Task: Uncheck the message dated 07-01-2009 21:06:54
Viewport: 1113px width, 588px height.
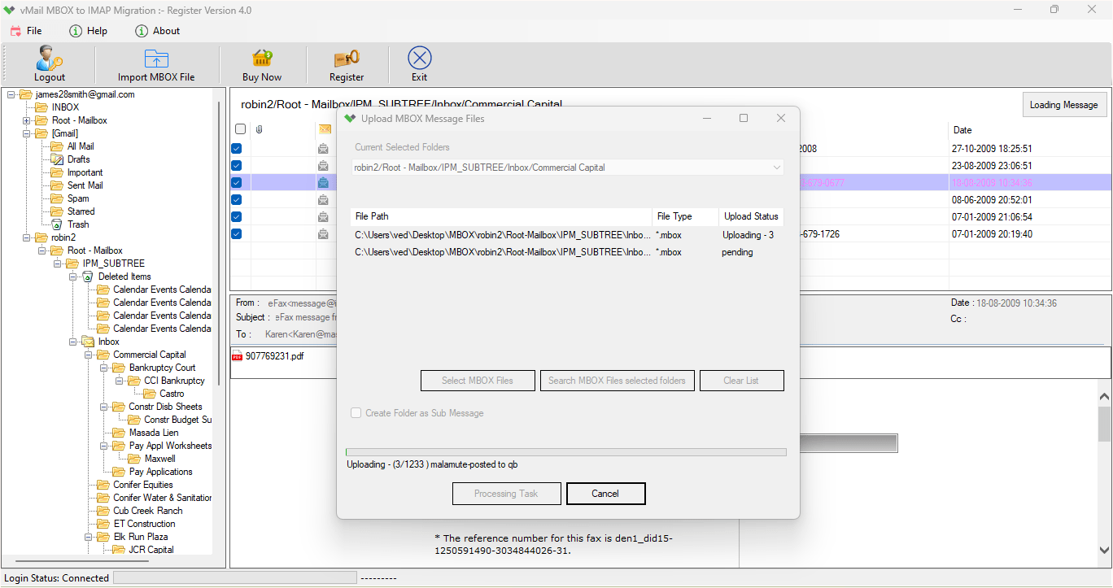Action: 237,217
